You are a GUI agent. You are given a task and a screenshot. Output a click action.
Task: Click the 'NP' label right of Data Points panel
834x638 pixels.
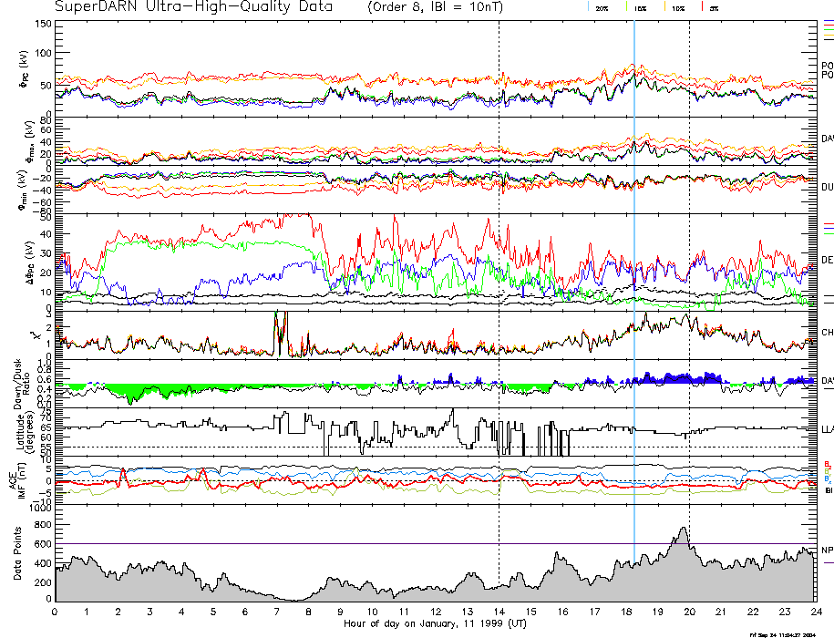click(828, 551)
